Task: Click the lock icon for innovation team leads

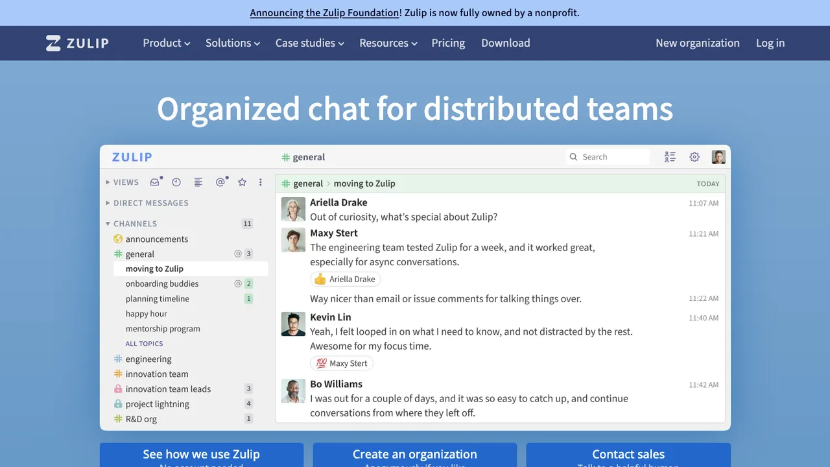Action: pyautogui.click(x=118, y=389)
